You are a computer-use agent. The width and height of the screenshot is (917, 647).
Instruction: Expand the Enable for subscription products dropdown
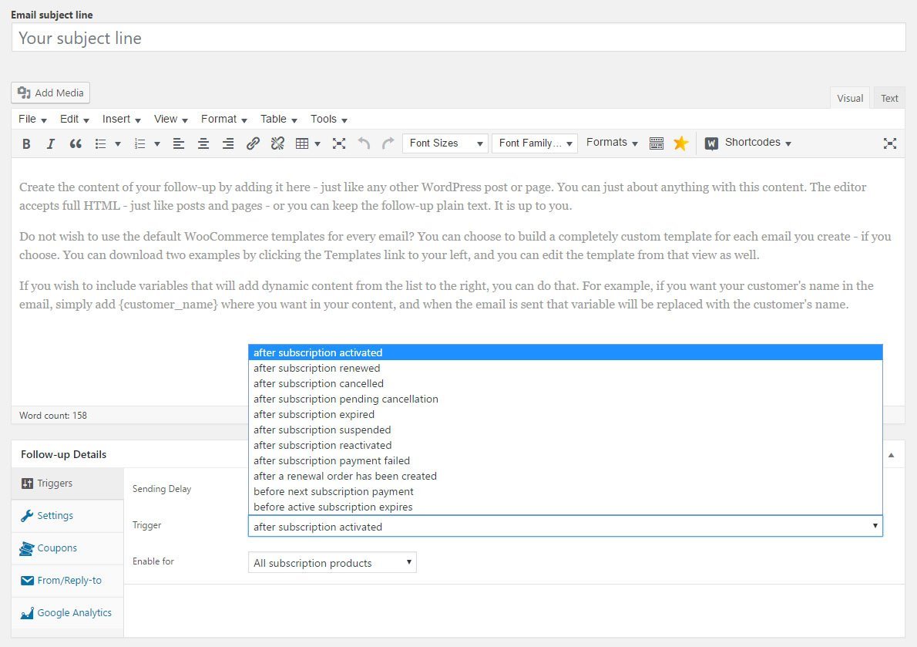point(332,563)
